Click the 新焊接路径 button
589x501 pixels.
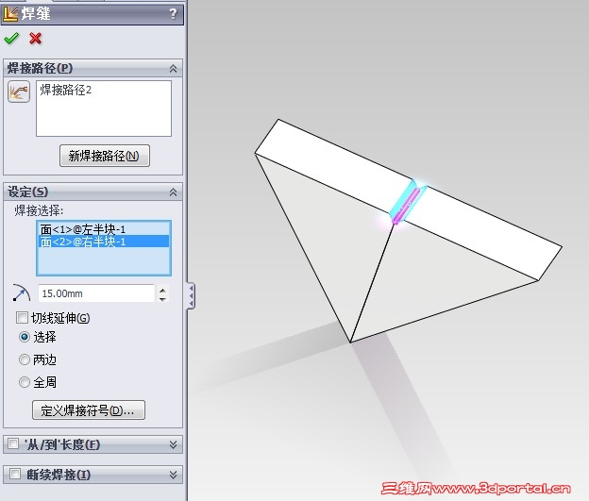(x=105, y=156)
